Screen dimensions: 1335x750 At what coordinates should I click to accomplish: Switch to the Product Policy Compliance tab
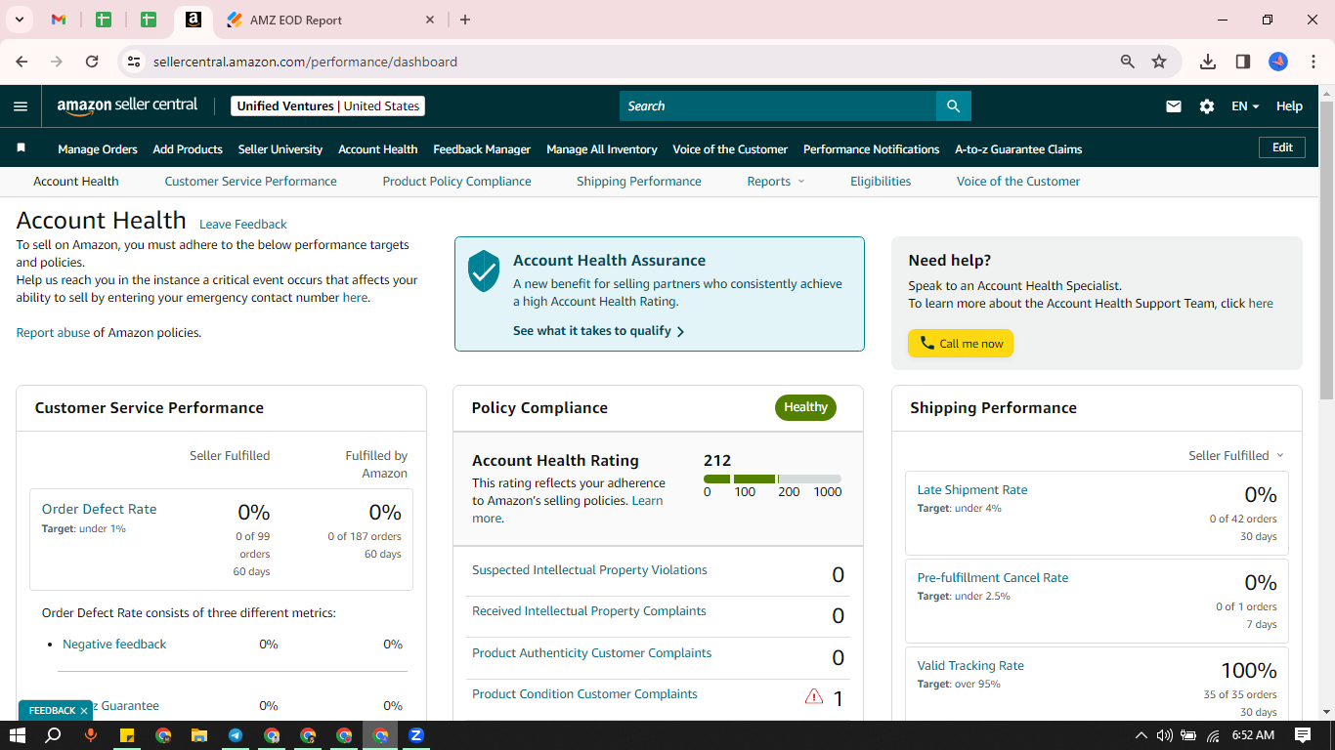coord(457,182)
